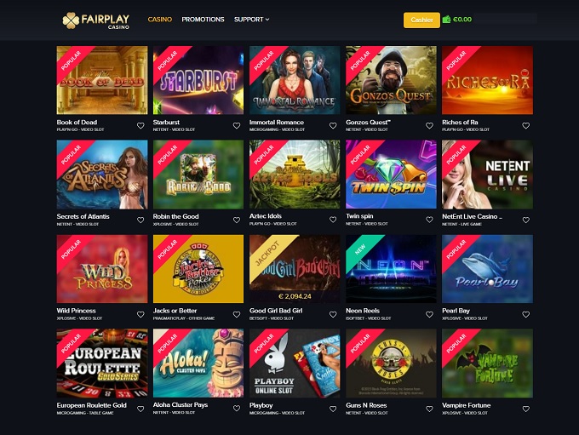The image size is (579, 435).
Task: Click the heart for Vampire Fortune
Action: 526,409
